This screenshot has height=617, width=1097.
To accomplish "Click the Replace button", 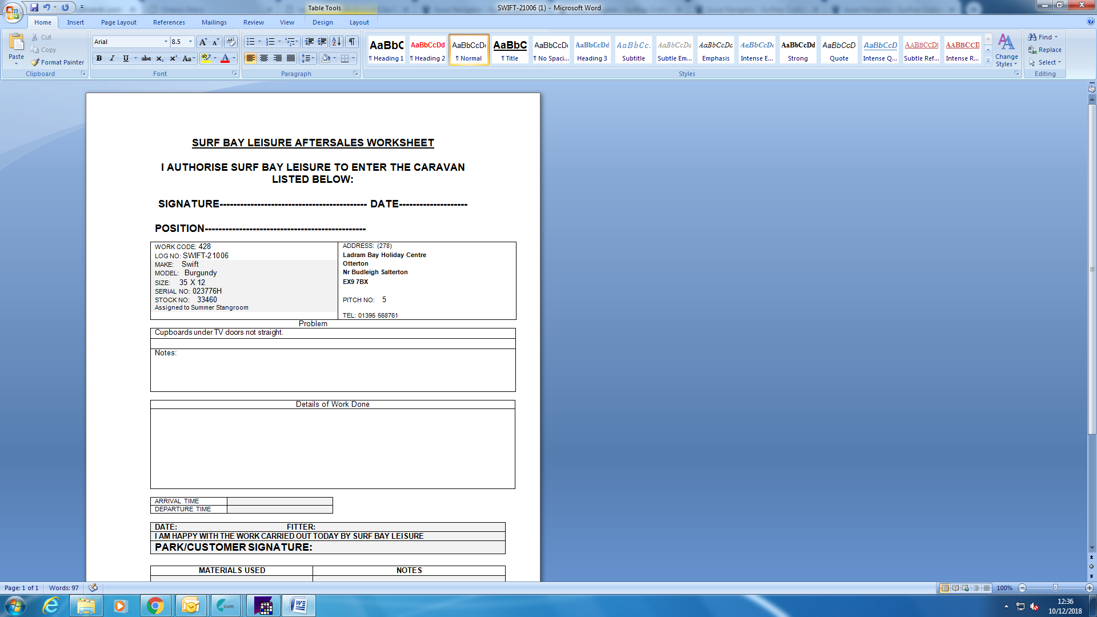I will [1044, 50].
